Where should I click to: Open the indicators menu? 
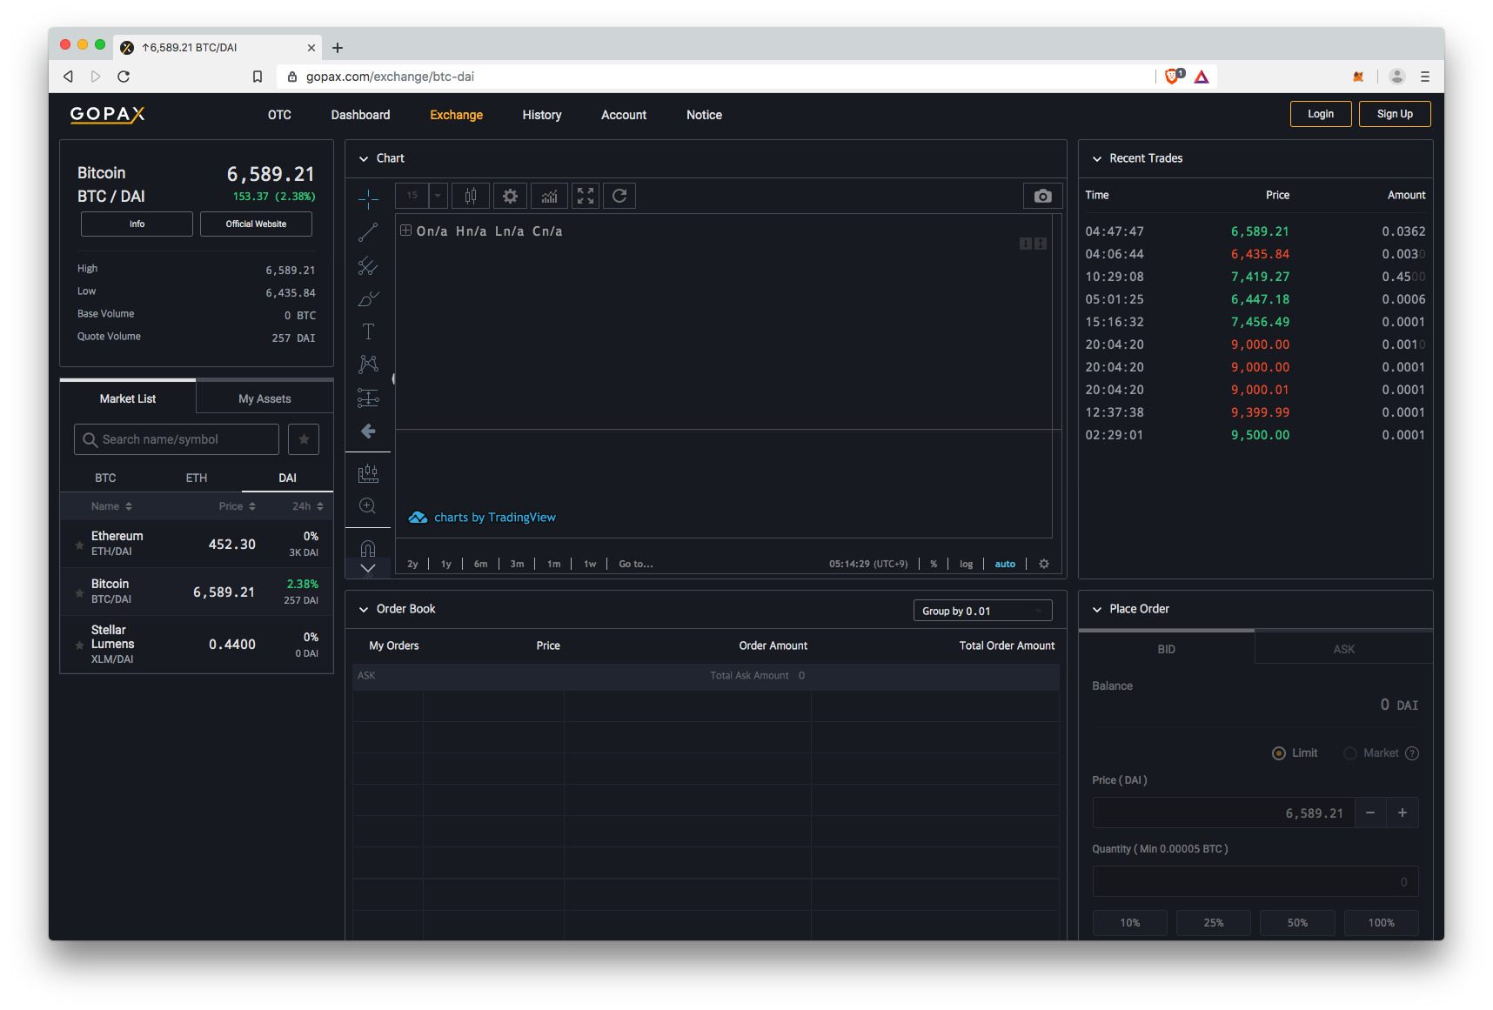tap(549, 196)
